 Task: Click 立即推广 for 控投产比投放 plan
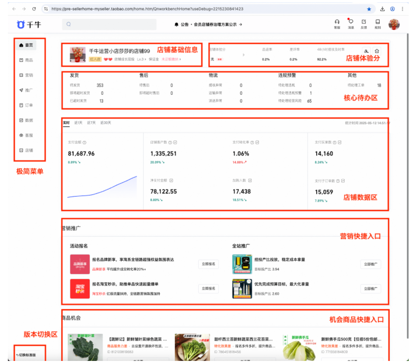[x=371, y=264]
